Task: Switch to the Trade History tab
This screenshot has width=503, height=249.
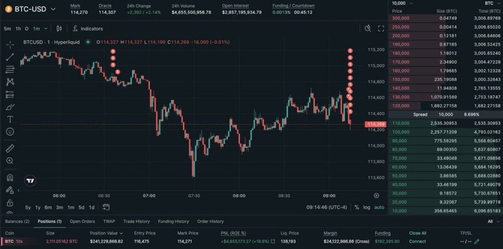Action: (136, 221)
